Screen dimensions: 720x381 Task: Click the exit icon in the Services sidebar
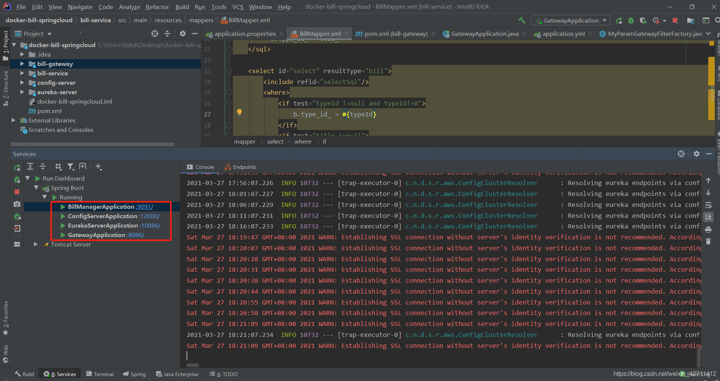(17, 228)
